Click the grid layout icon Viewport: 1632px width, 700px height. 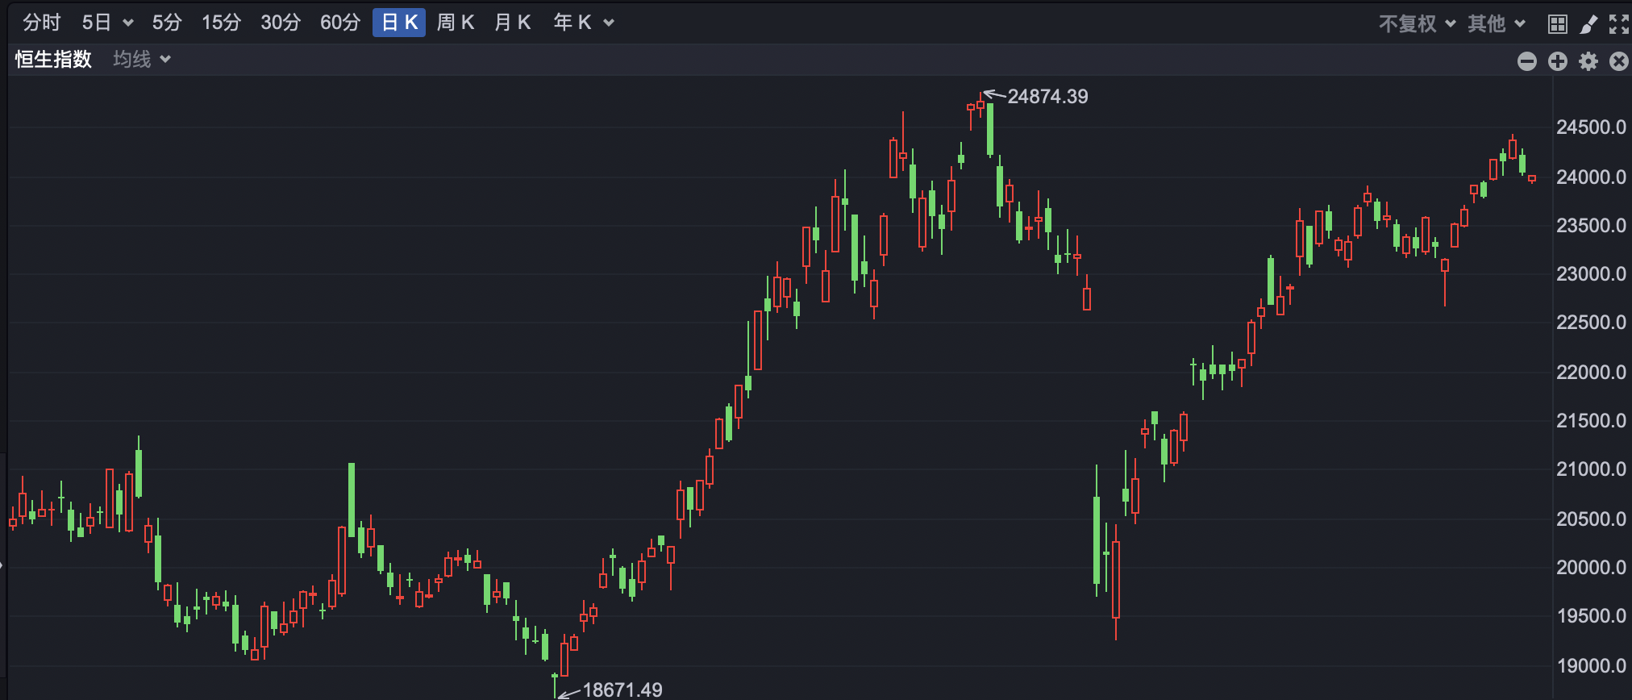coord(1557,24)
